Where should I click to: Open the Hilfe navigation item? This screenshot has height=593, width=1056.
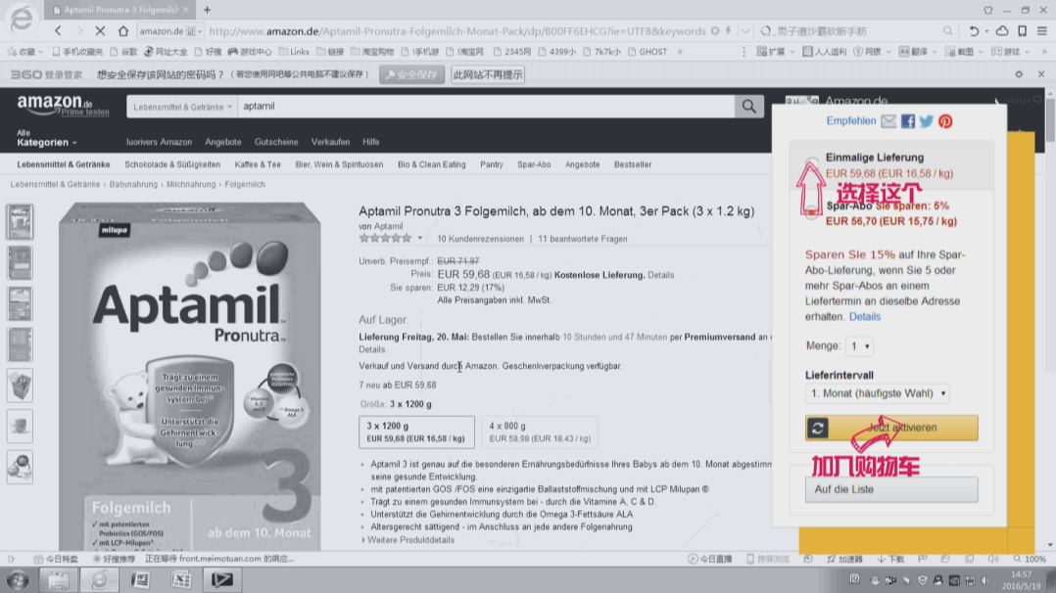click(371, 142)
